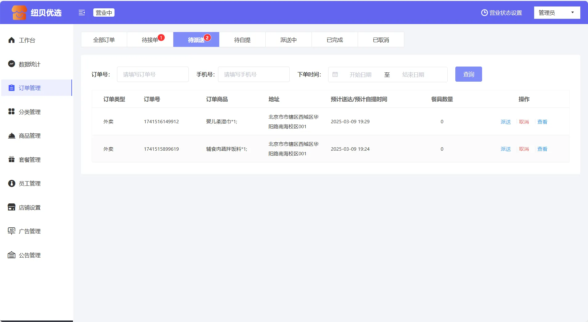The width and height of the screenshot is (588, 322).
Task: Focus the 订单号 input field
Action: tap(153, 75)
